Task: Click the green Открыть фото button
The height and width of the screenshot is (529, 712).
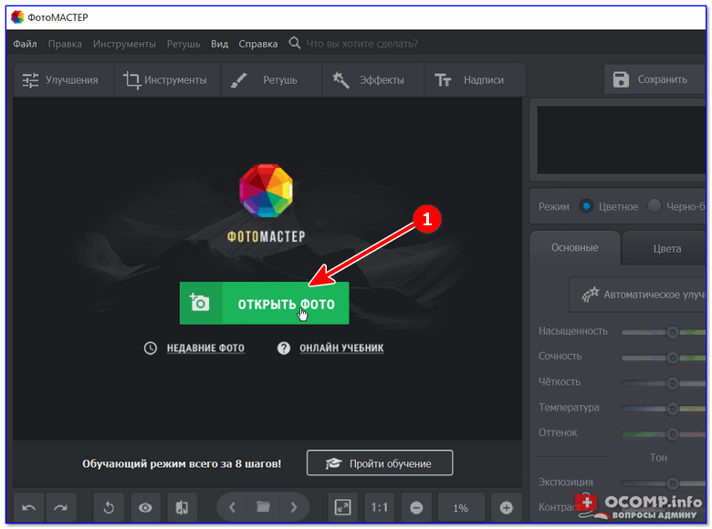Action: tap(265, 303)
